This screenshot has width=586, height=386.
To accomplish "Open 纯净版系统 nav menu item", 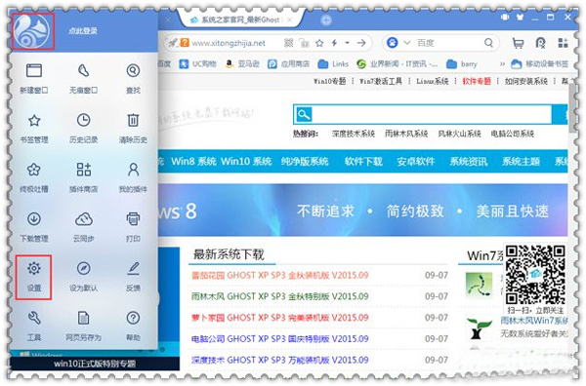I will (x=305, y=161).
